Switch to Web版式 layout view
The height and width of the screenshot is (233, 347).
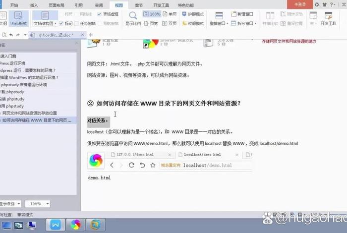click(19, 18)
